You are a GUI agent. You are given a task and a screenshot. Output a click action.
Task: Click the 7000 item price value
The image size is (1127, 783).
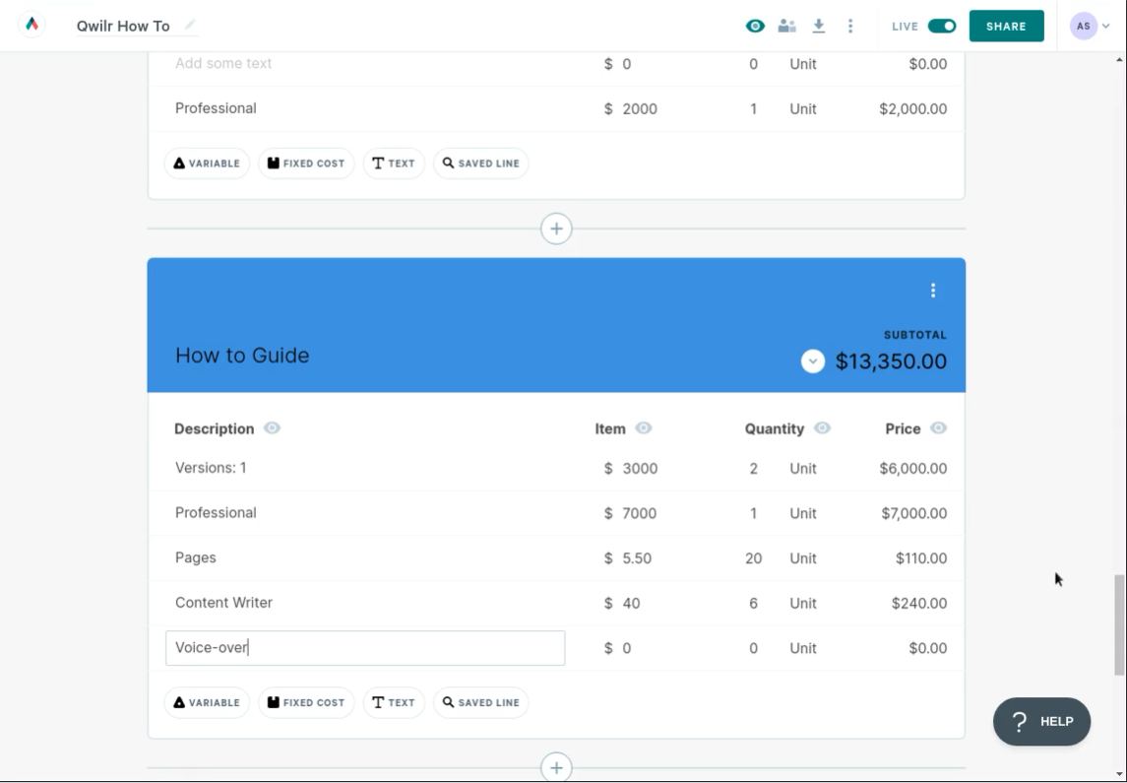click(x=640, y=513)
